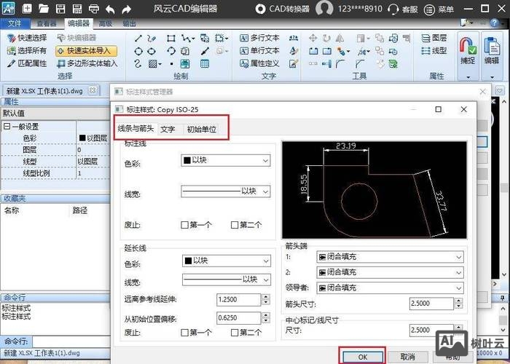Image resolution: width=510 pixels, height=364 pixels.
Task: Click the 客服 customer service button
Action: [403, 9]
